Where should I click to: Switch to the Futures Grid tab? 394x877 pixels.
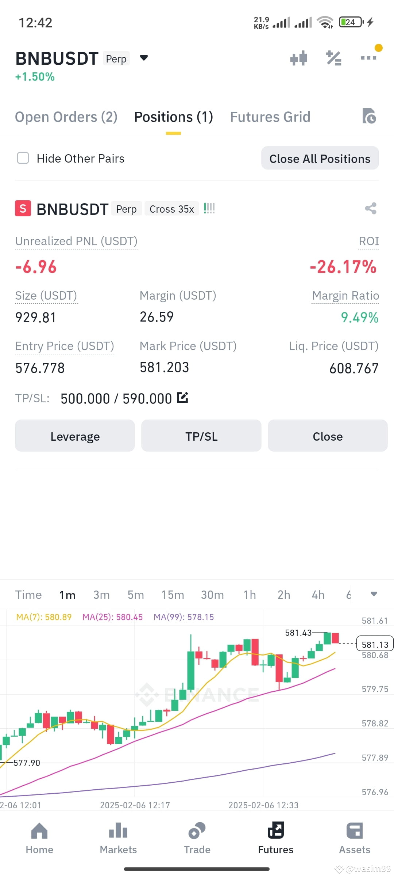tap(270, 117)
